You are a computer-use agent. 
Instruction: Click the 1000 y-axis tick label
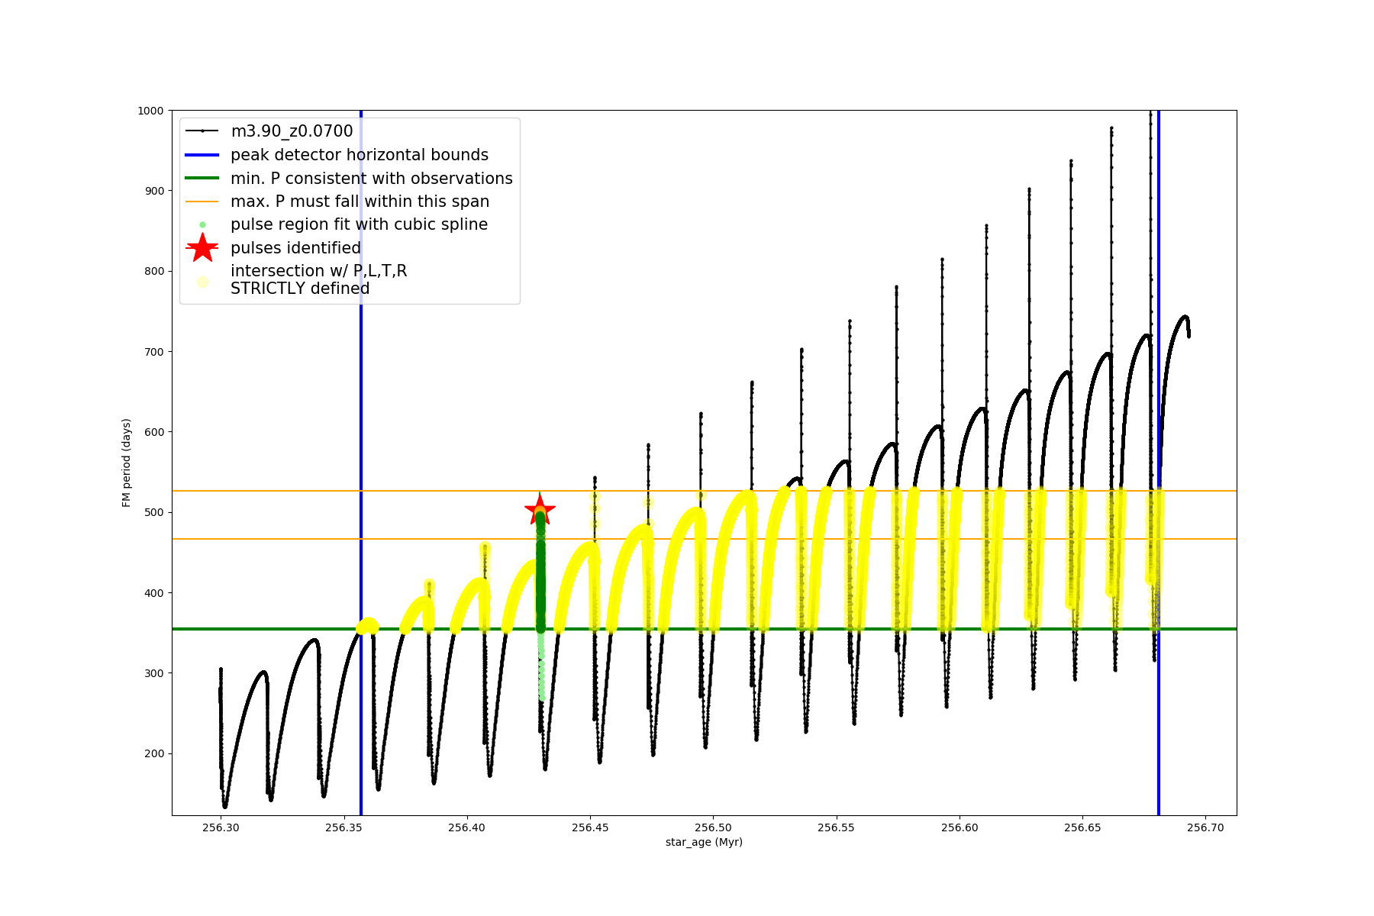point(150,111)
